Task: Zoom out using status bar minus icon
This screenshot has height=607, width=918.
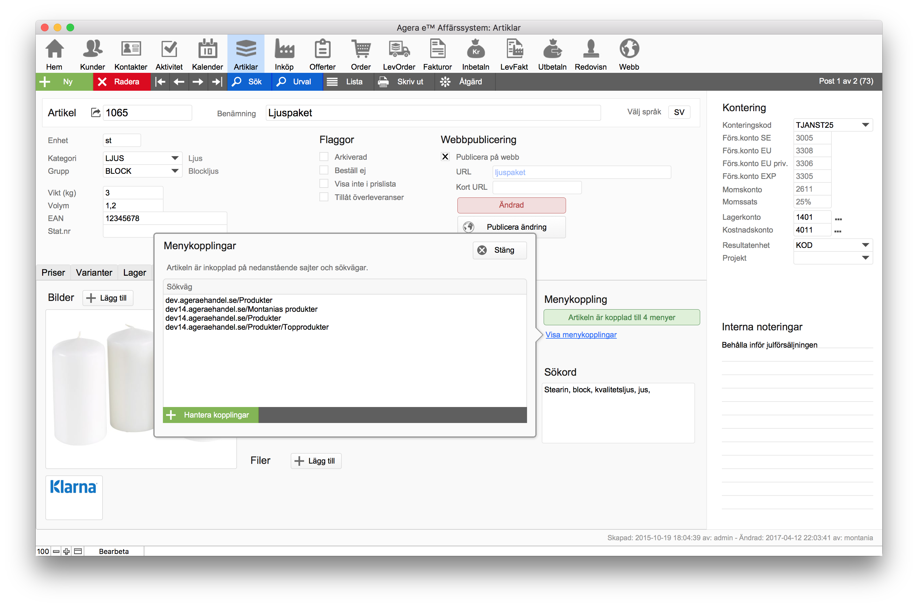Action: 56,551
